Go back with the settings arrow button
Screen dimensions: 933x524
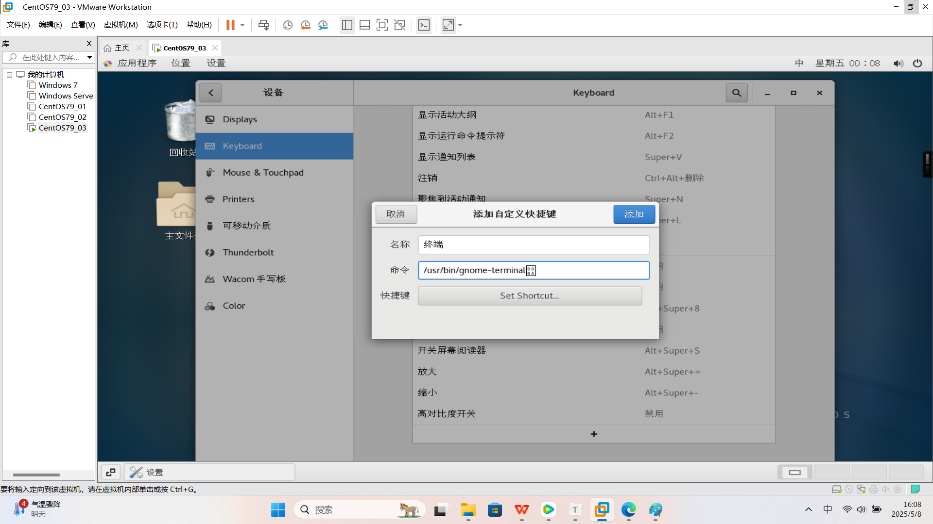point(211,93)
